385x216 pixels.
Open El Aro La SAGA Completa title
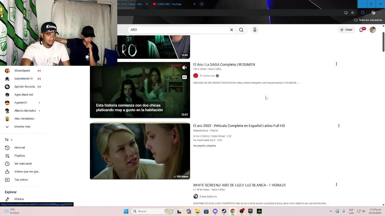click(x=224, y=64)
